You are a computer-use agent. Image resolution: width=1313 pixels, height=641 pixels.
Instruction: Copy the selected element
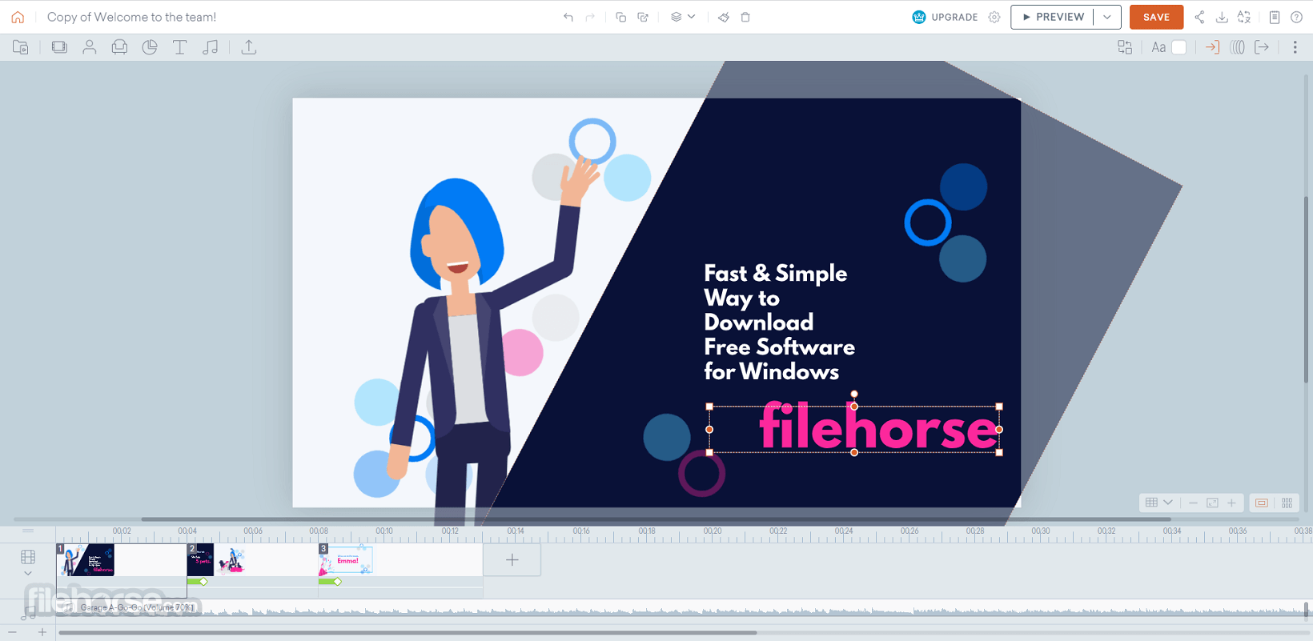point(620,17)
